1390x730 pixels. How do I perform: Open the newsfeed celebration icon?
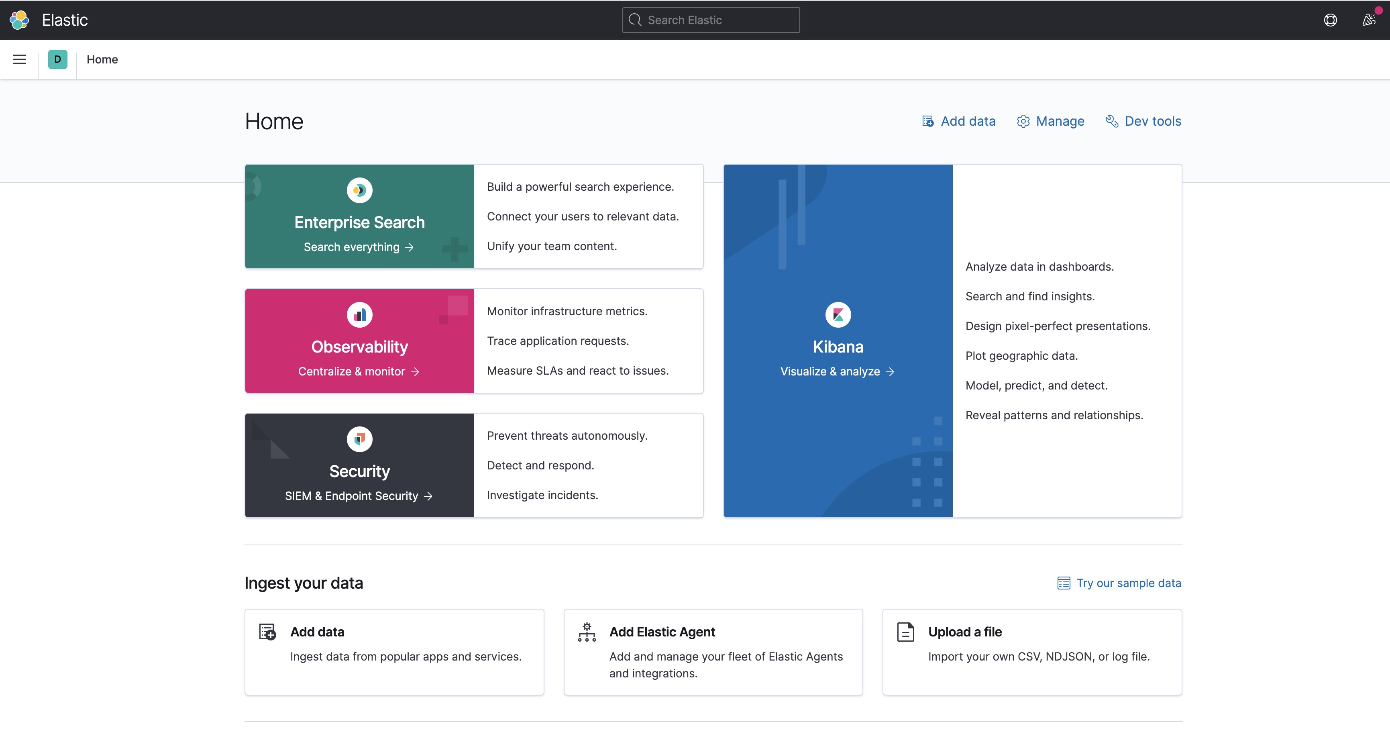click(1369, 20)
